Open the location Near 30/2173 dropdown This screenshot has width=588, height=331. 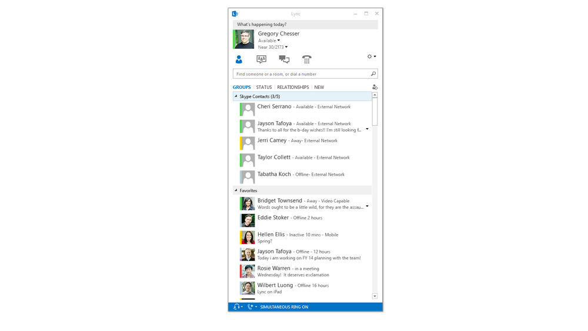[273, 47]
